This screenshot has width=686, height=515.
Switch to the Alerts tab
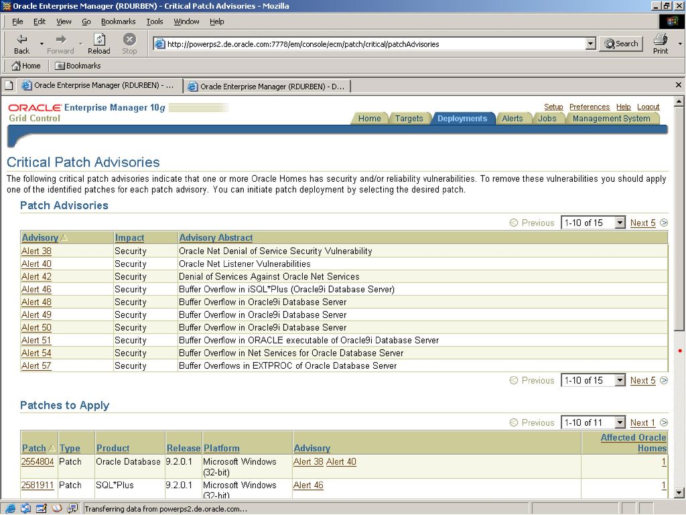pos(512,118)
